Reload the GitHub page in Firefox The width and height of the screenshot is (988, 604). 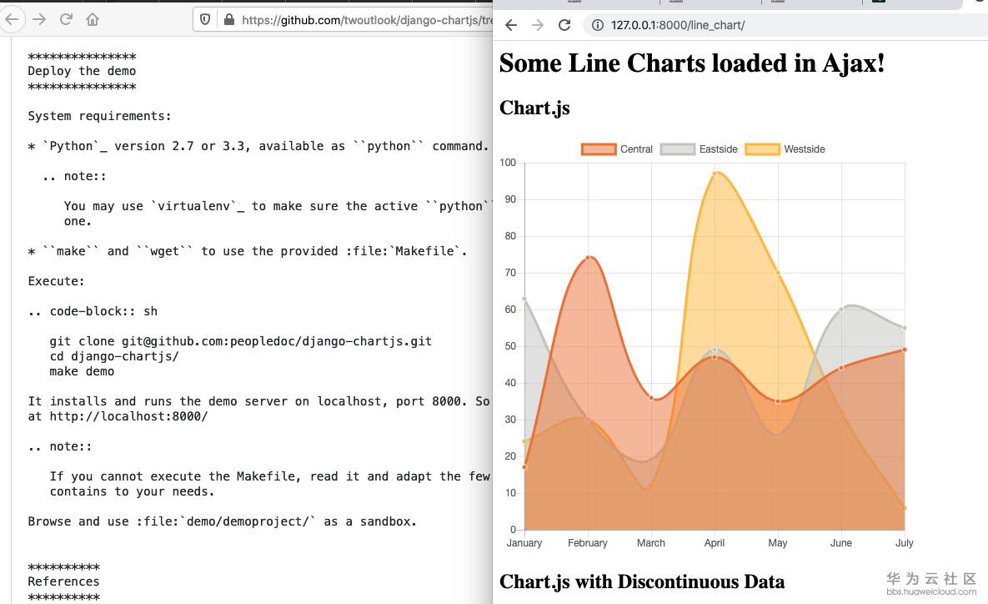66,18
